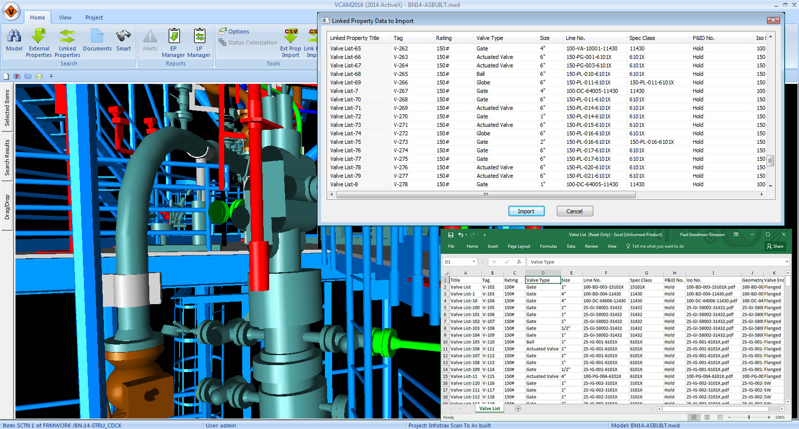Cancel the linked property import dialog
The width and height of the screenshot is (799, 429).
pyautogui.click(x=574, y=211)
